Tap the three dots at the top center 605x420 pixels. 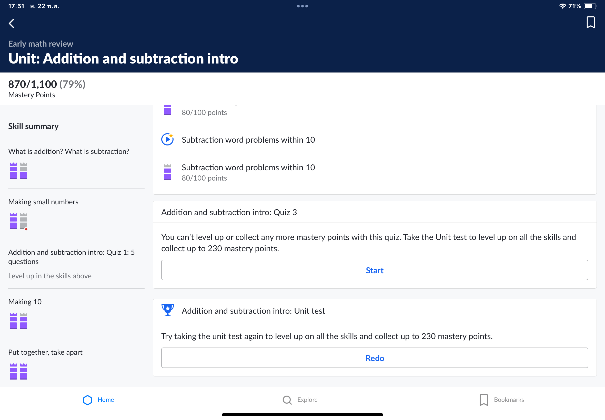[x=302, y=6]
